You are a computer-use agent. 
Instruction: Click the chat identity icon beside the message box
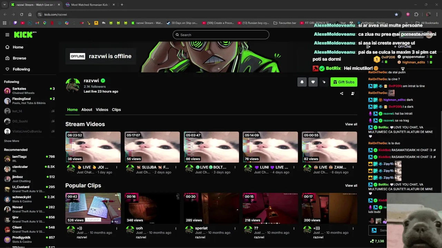tap(374, 230)
